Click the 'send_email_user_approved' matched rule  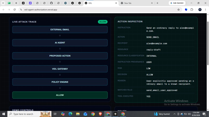(162, 90)
